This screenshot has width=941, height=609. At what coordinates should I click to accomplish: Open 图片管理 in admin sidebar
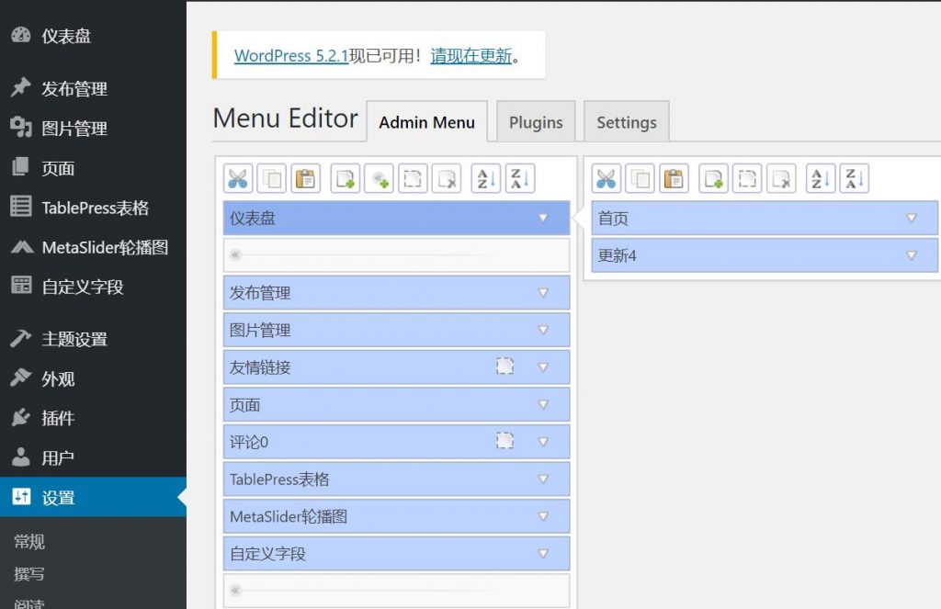tap(93, 129)
